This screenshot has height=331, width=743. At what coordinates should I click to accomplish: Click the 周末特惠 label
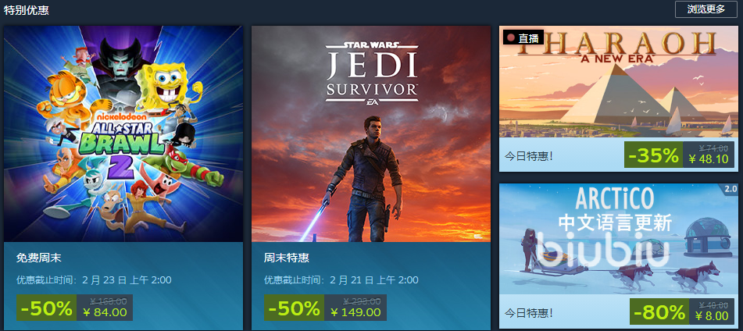point(287,258)
